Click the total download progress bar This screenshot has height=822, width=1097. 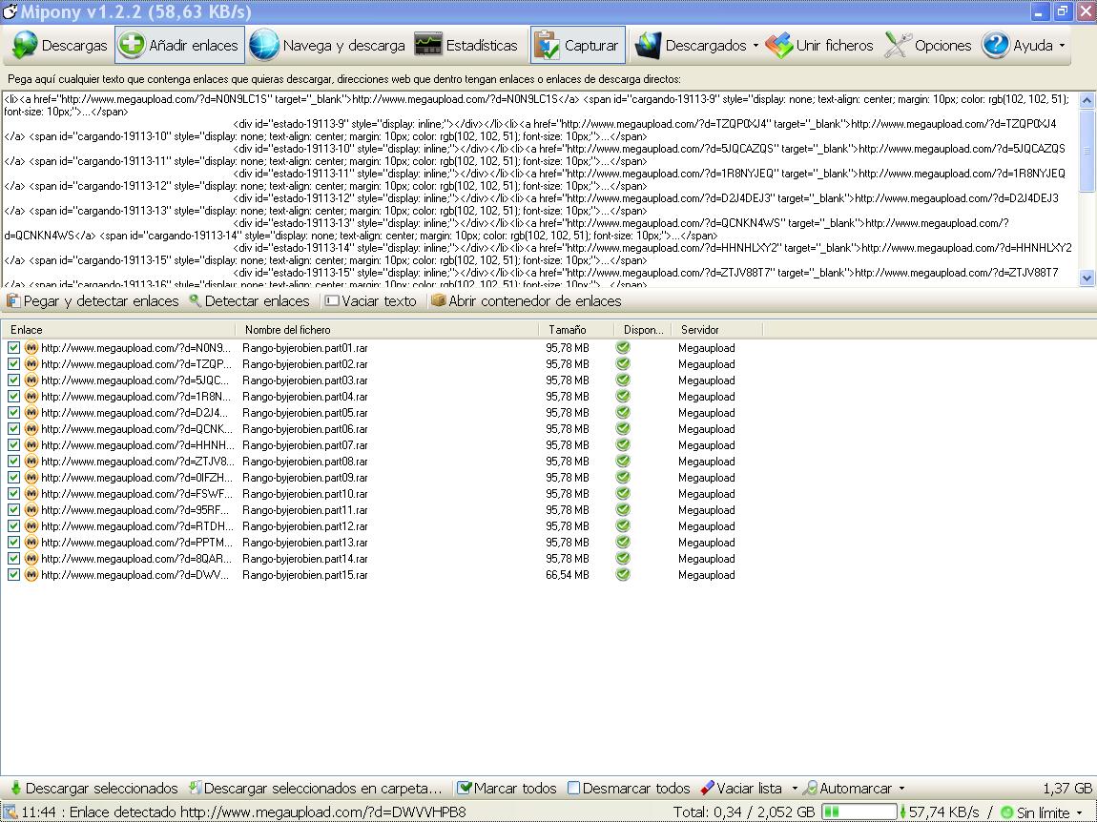click(x=859, y=812)
